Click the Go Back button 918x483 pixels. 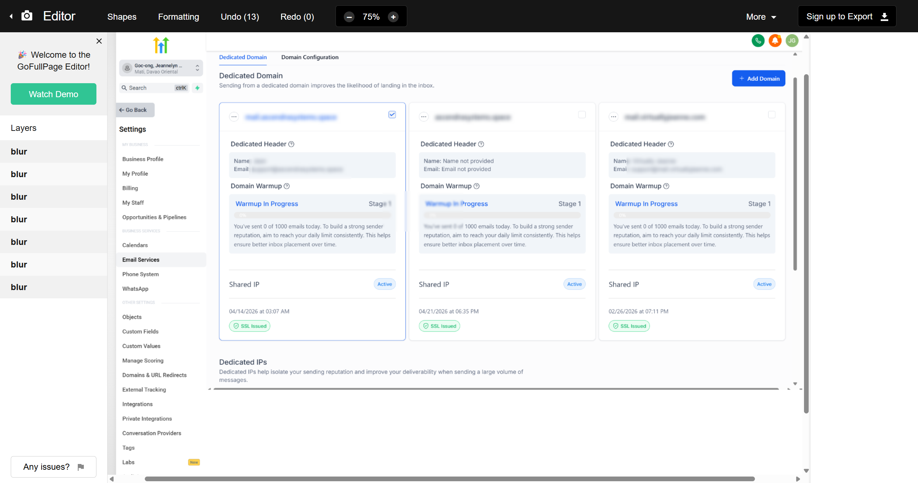(x=135, y=110)
